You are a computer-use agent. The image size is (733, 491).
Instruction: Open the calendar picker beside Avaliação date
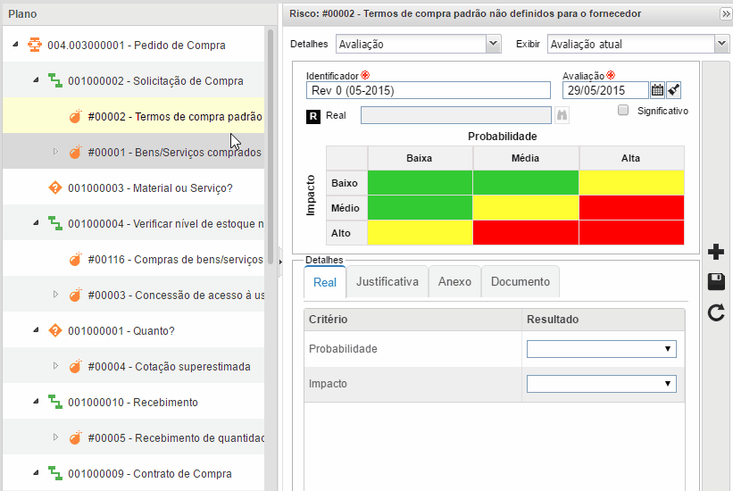[x=658, y=90]
